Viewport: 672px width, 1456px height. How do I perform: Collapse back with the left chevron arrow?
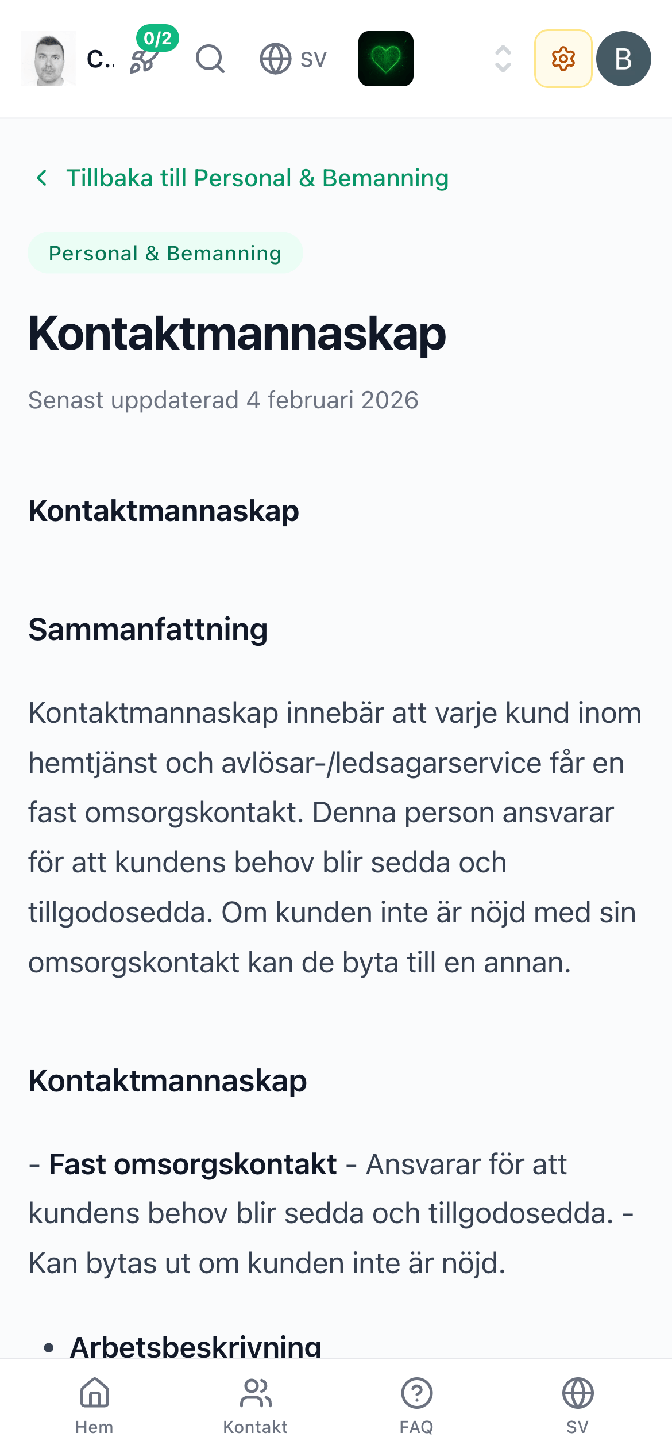click(42, 177)
